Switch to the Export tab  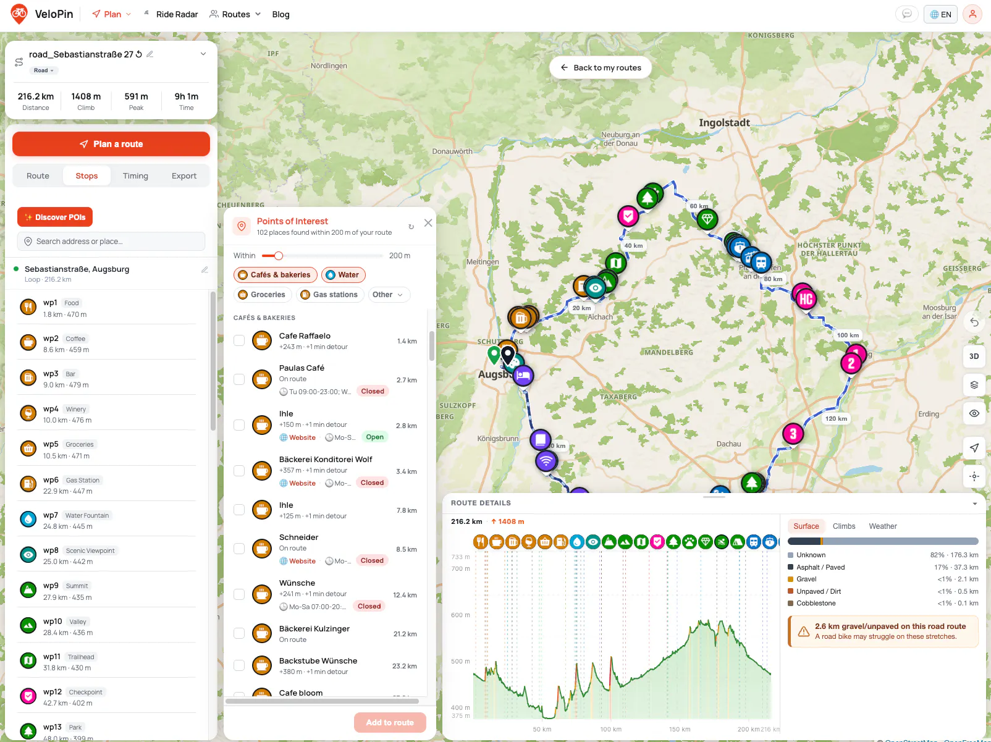pos(184,176)
